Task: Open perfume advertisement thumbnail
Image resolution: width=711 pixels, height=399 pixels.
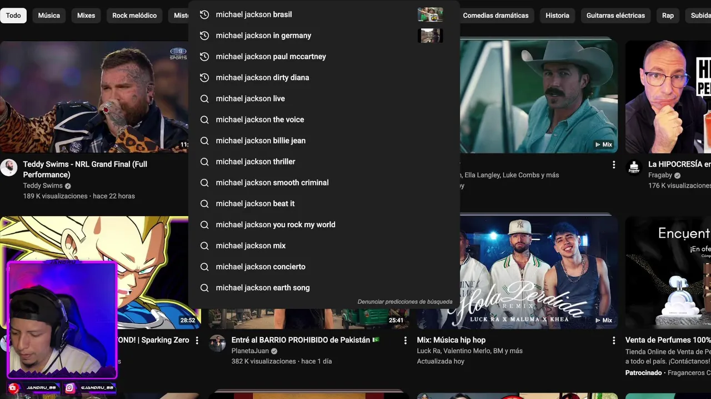Action: [668, 272]
